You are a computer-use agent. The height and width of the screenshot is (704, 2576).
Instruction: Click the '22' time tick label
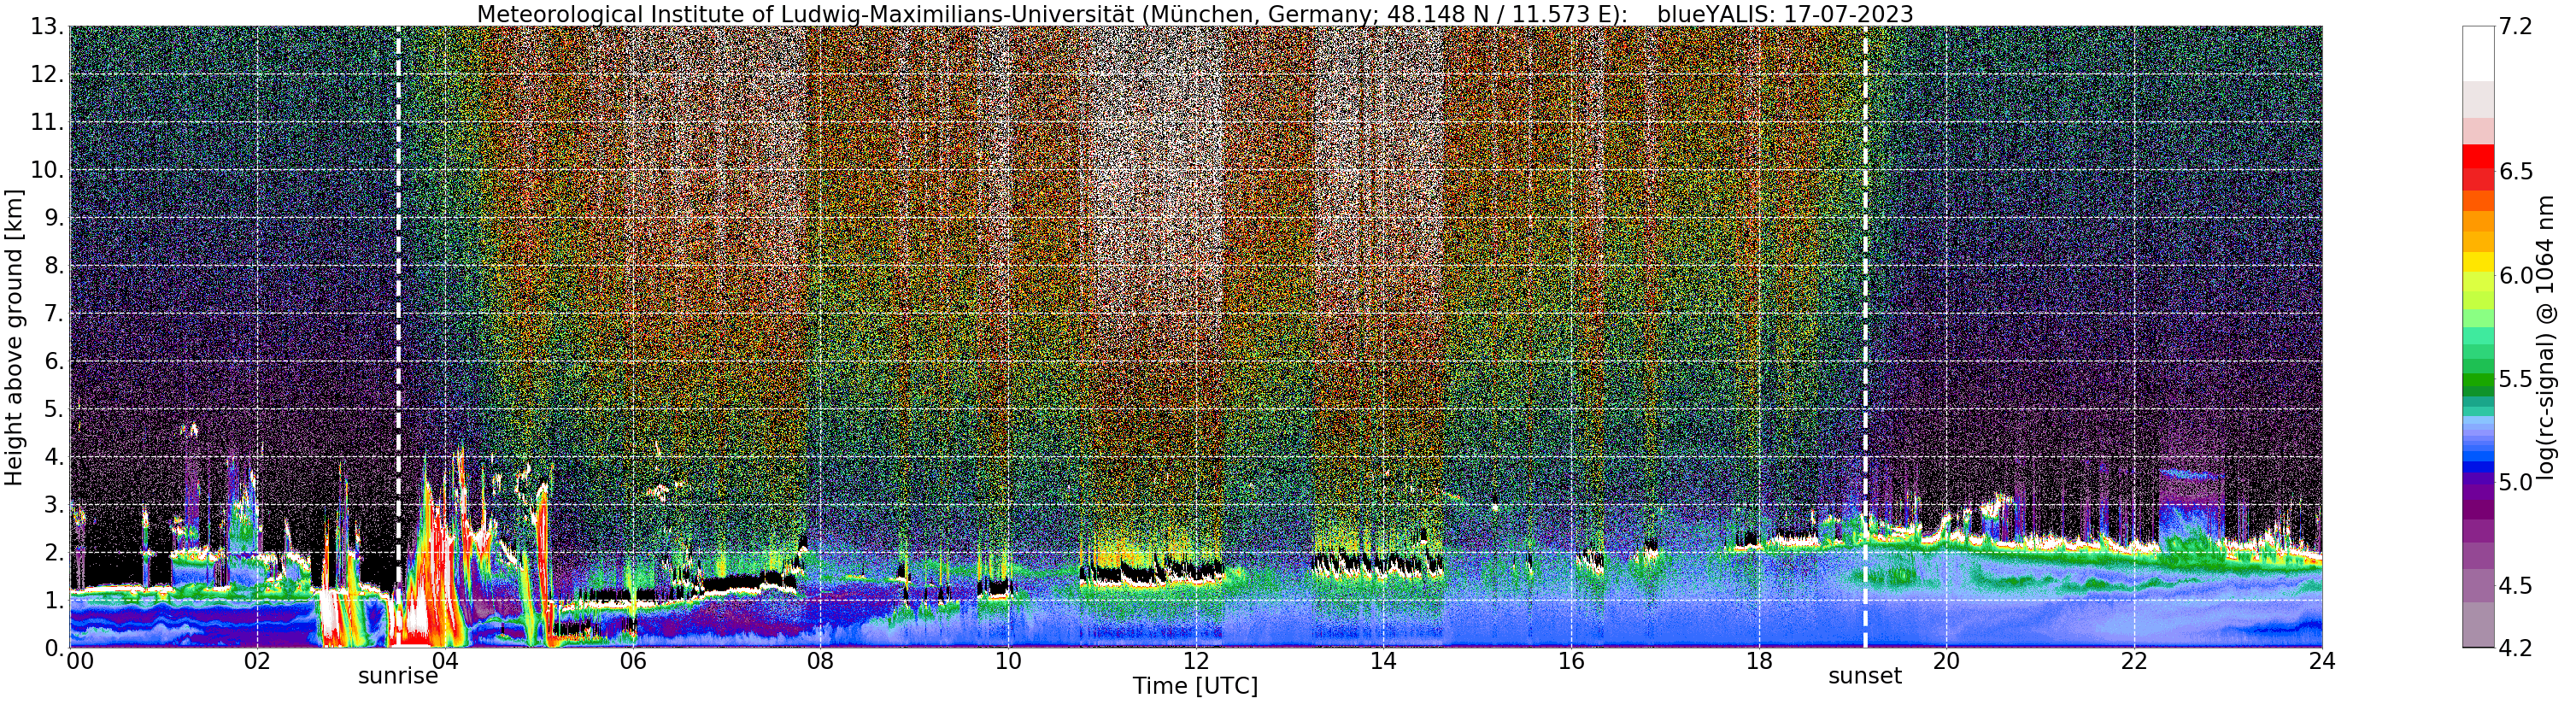point(2134,661)
